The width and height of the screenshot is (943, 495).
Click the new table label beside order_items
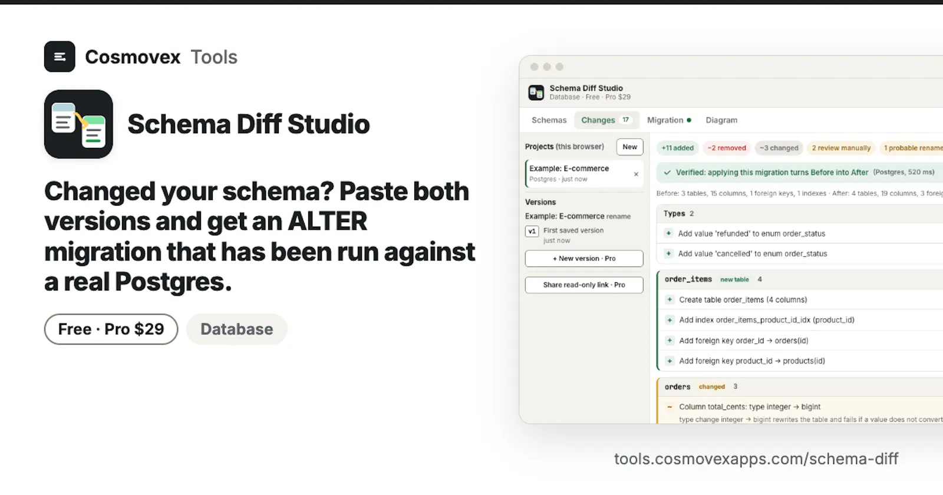click(x=734, y=279)
